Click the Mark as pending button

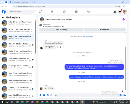pos(61,30)
